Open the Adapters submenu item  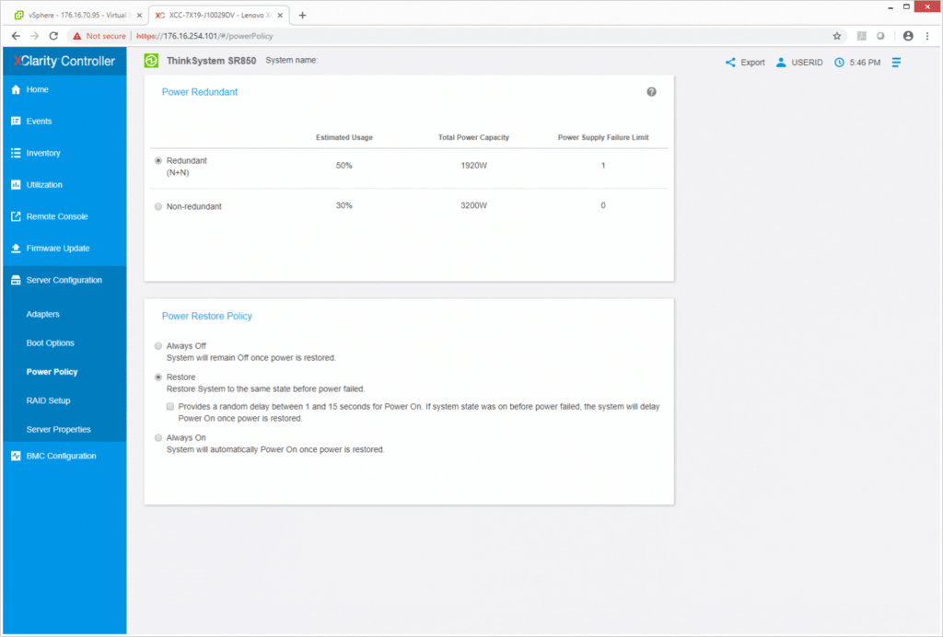(x=42, y=314)
